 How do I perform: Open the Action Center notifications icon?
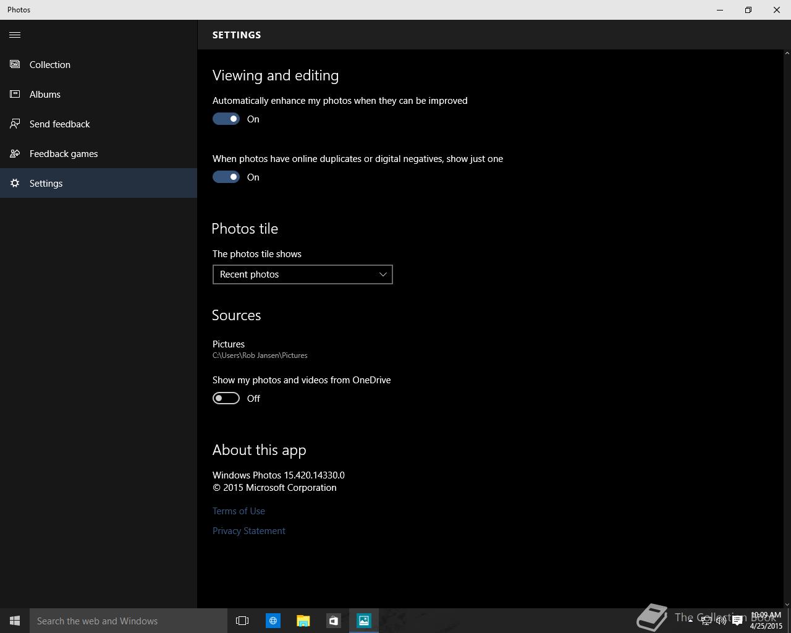737,621
